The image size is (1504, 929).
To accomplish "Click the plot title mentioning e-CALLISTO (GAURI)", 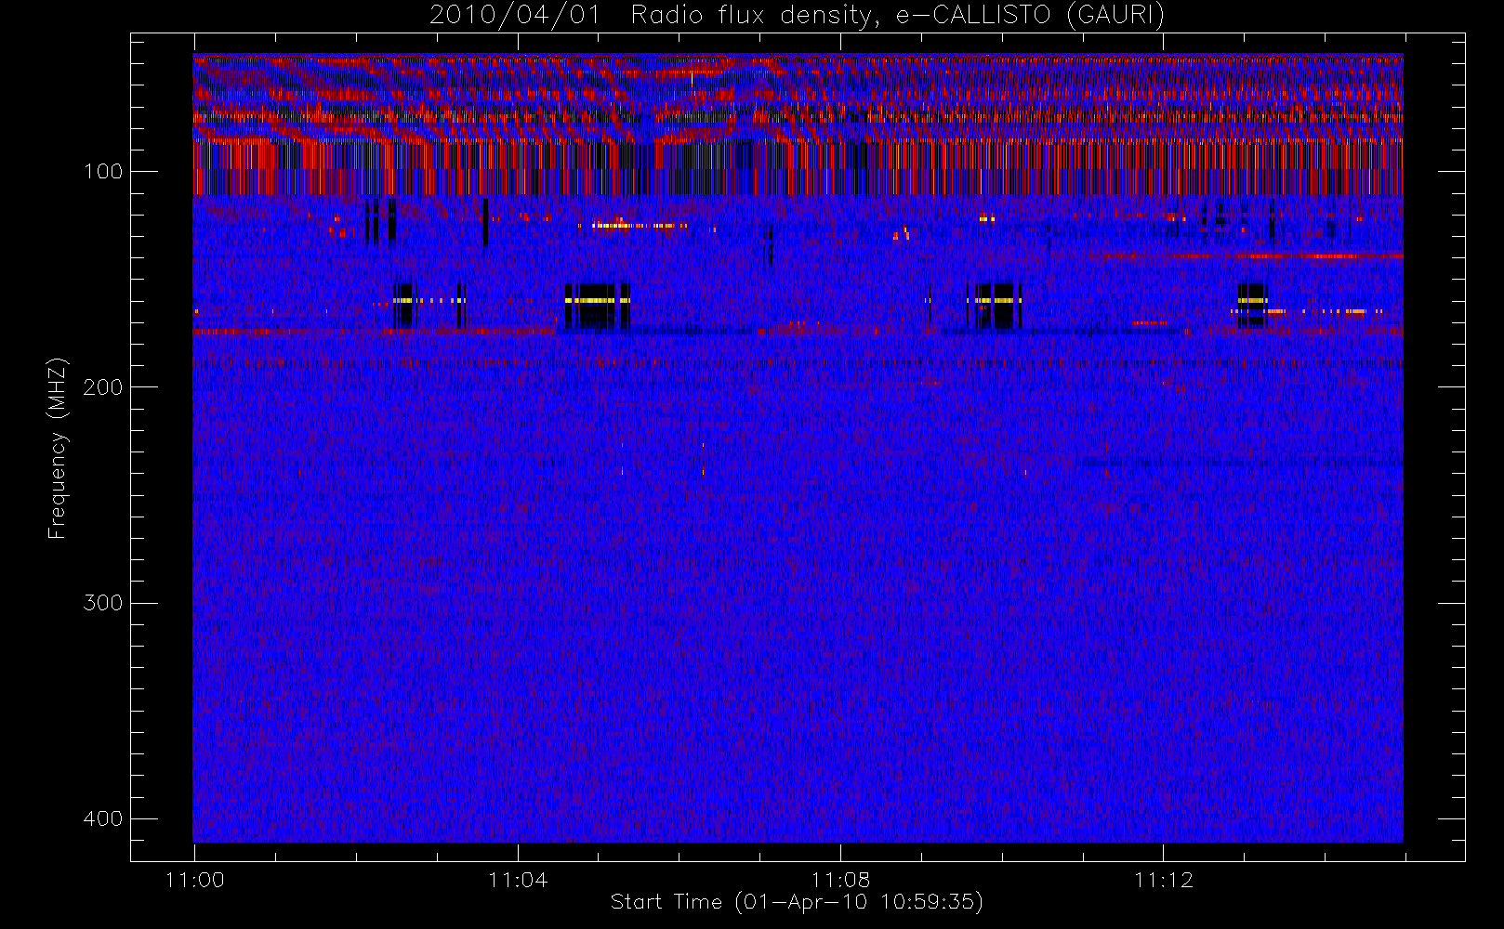I will tap(797, 16).
